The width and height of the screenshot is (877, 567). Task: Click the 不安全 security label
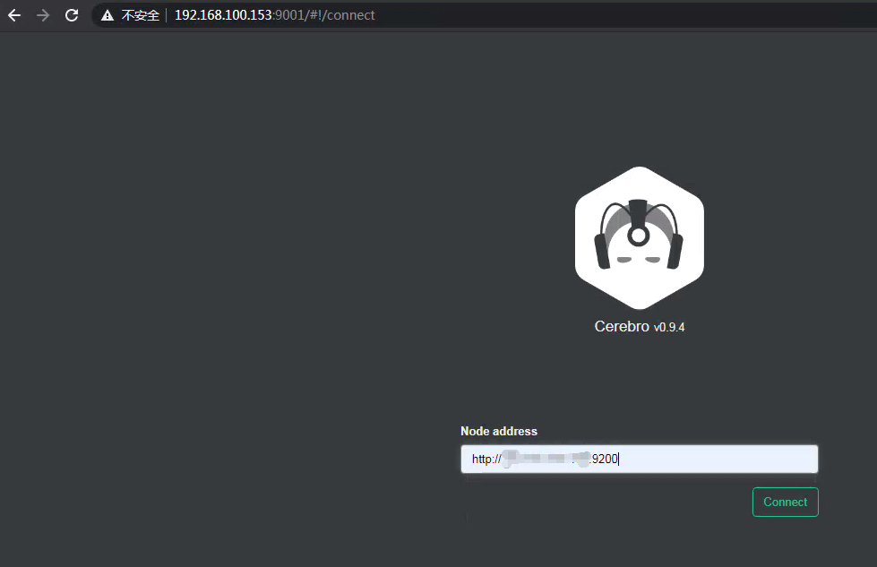coord(141,15)
